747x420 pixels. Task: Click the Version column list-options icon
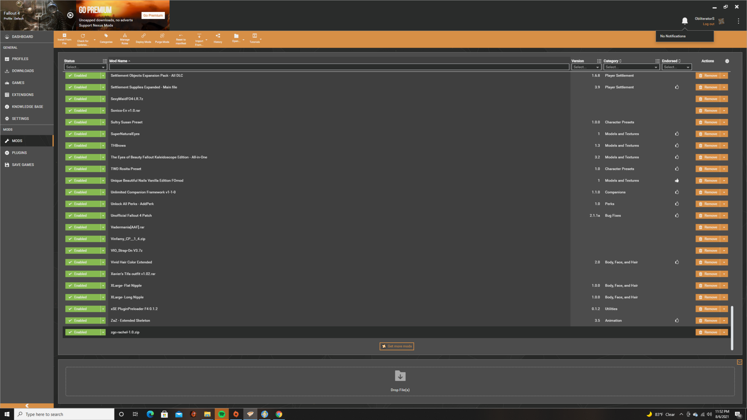[599, 61]
